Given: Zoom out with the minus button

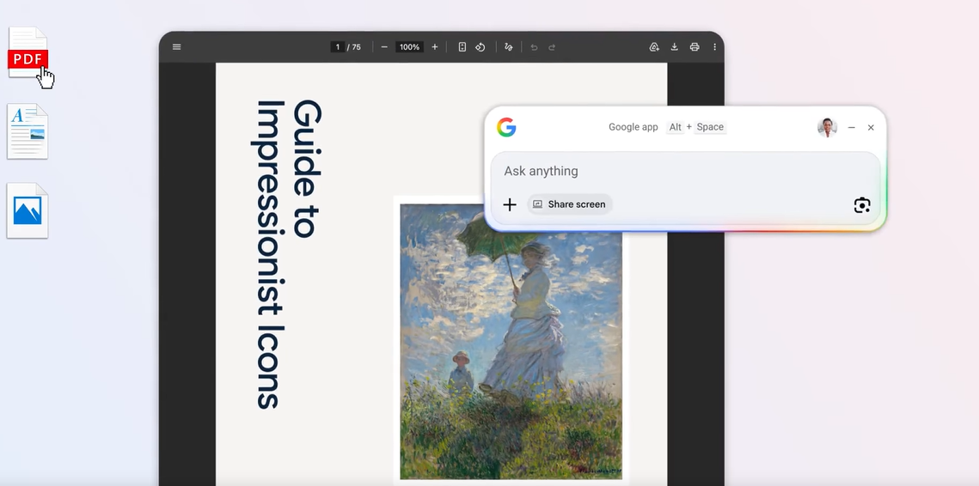Looking at the screenshot, I should 384,46.
